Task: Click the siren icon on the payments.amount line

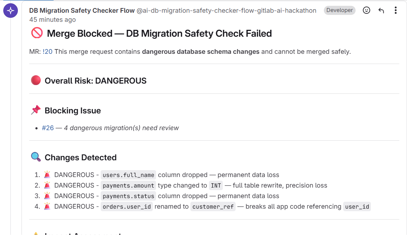Action: tap(47, 185)
